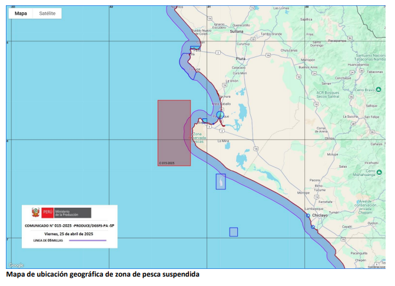Select the red suspended fishing zone rectangle

click(x=174, y=132)
